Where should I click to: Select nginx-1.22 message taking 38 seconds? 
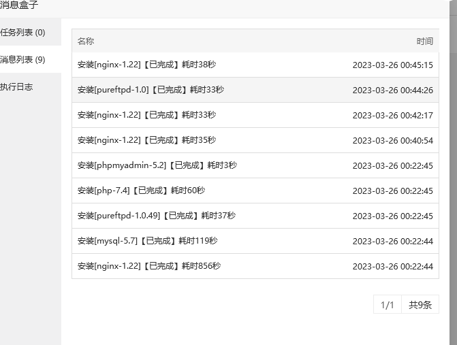pyautogui.click(x=146, y=65)
